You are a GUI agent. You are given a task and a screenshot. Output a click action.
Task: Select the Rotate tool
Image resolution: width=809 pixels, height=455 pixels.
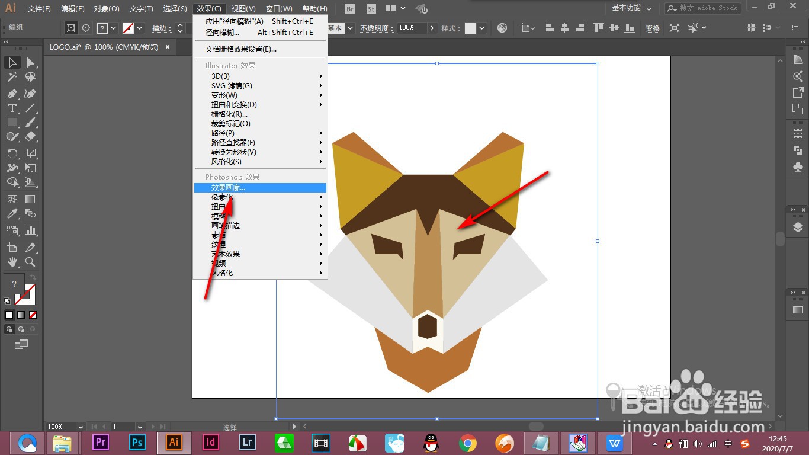coord(12,153)
